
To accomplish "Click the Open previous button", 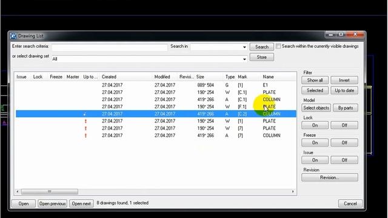I will pyautogui.click(x=53, y=203).
